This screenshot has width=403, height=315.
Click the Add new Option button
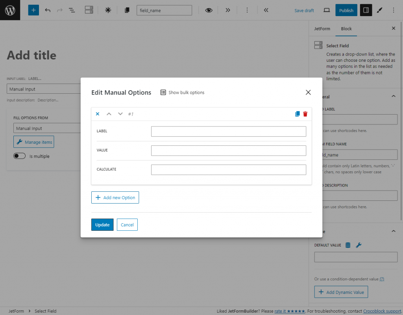tap(115, 197)
